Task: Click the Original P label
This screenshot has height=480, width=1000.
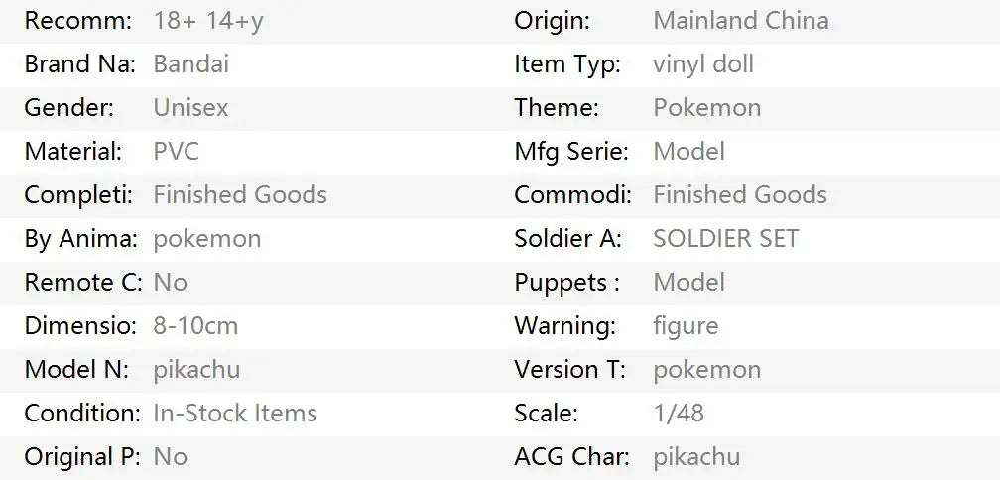Action: (80, 457)
